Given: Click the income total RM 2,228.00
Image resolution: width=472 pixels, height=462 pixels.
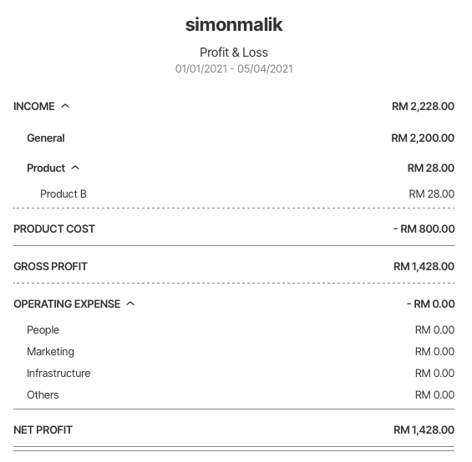Looking at the screenshot, I should click(x=423, y=106).
